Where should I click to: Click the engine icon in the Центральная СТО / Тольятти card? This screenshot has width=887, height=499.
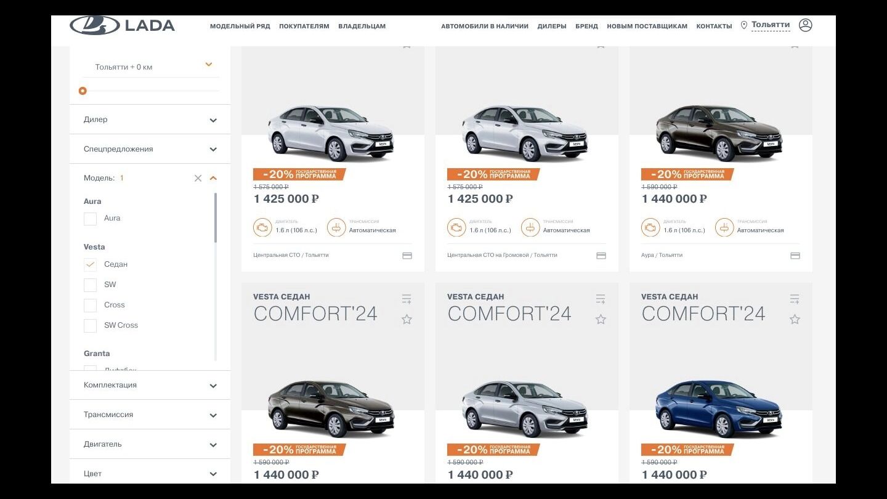(x=262, y=227)
